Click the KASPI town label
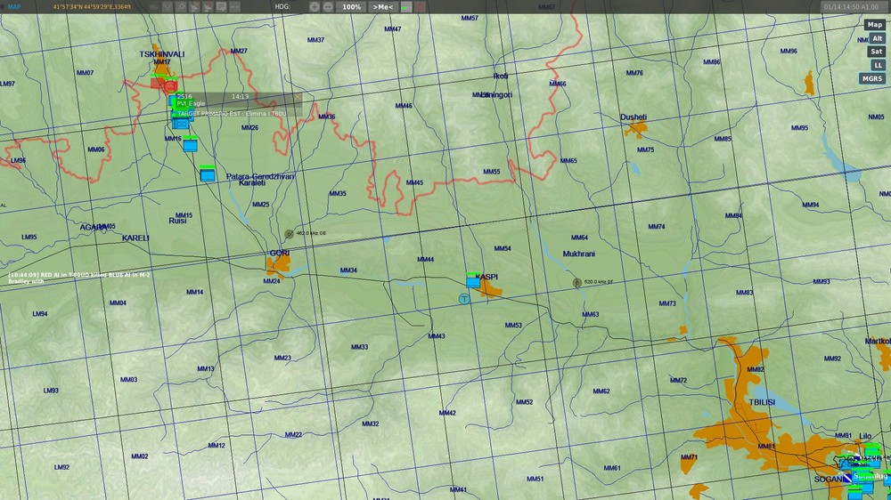891x500 pixels. tap(487, 277)
